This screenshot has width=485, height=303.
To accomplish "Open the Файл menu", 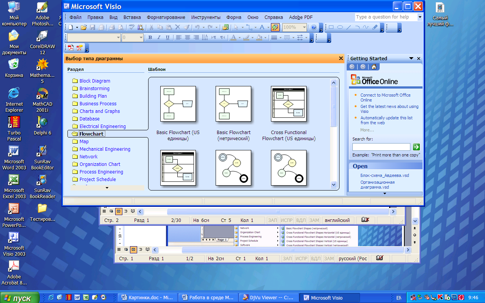I will coord(75,17).
